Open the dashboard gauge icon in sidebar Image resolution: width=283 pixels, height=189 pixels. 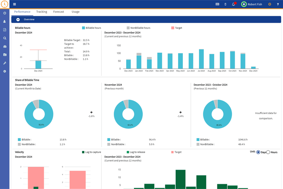[5, 47]
